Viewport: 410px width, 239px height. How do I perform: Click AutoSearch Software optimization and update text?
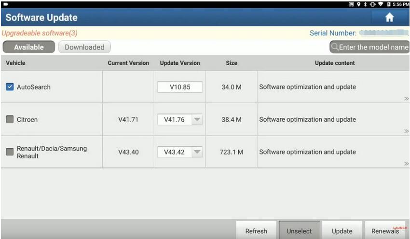tap(308, 87)
